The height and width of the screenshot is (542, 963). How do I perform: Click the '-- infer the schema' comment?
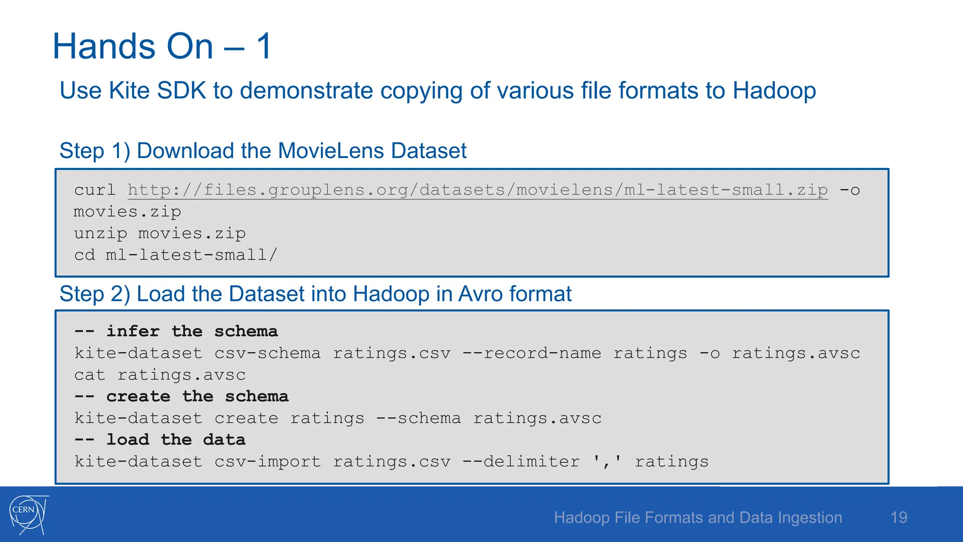tap(176, 331)
